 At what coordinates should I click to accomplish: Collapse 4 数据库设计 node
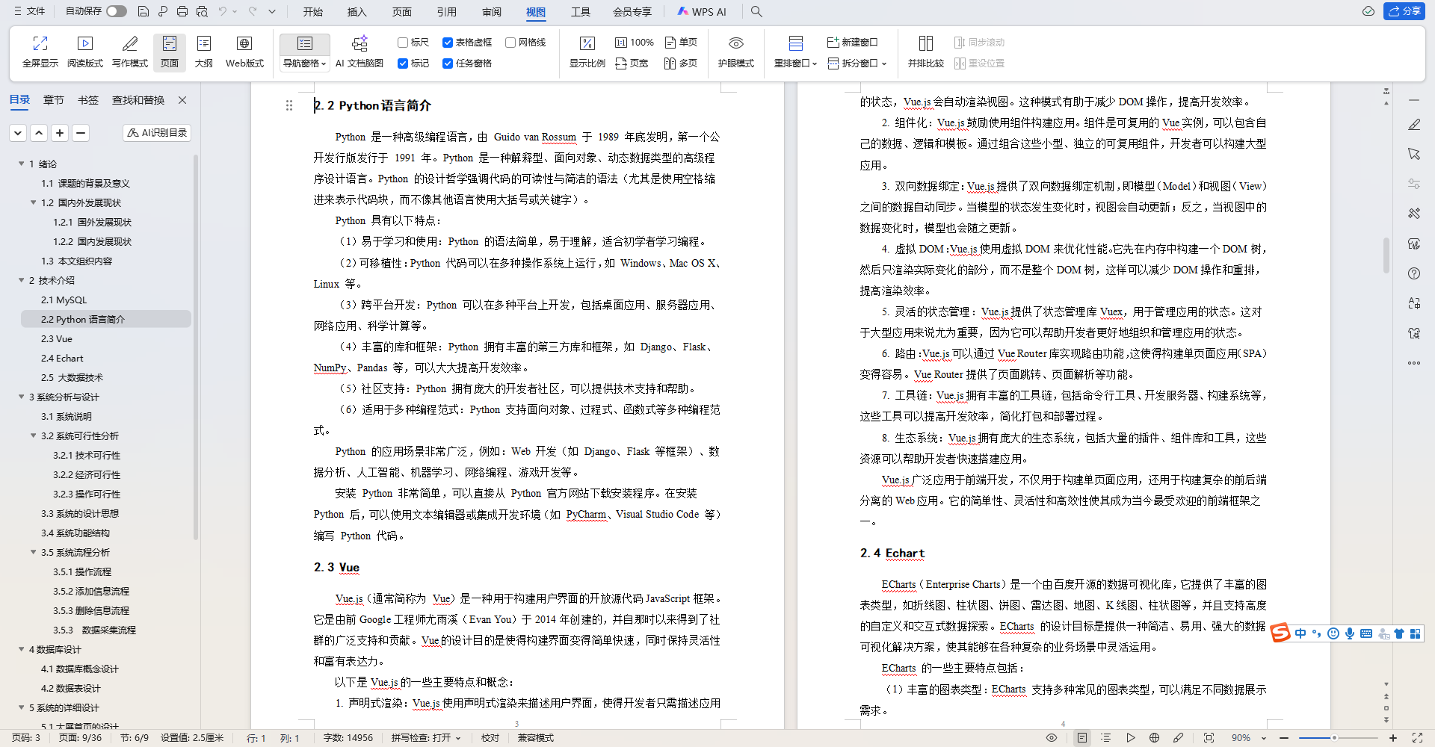pos(22,649)
